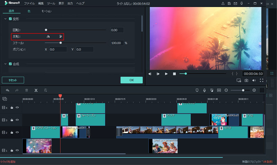This screenshot has width=277, height=165.
Task: Click the undo arrow in timeline toolbar
Action: [x=7, y=90]
